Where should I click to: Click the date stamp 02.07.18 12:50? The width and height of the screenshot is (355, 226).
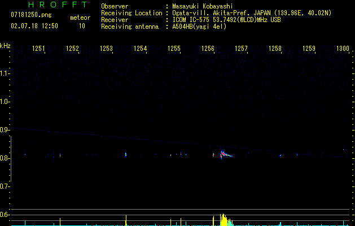click(x=34, y=26)
